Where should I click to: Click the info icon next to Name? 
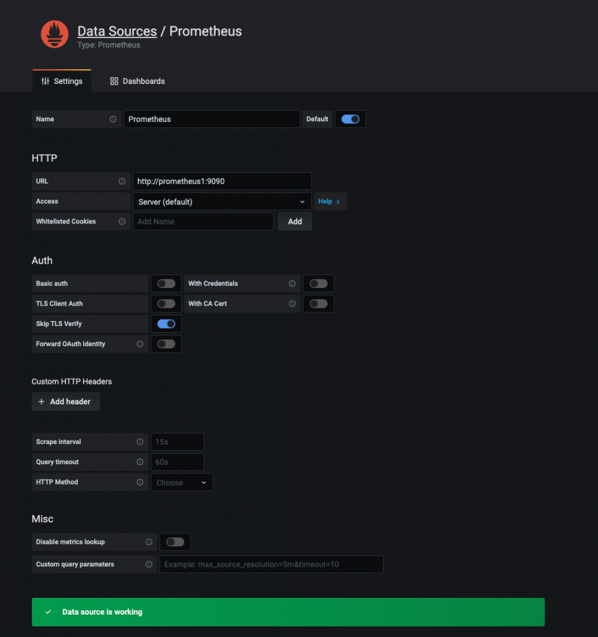click(x=113, y=119)
